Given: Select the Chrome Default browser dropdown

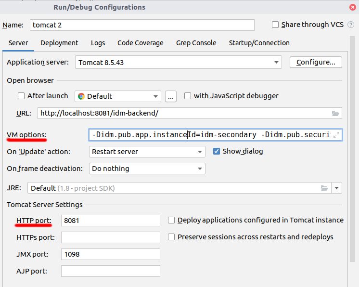Looking at the screenshot, I should click(118, 96).
